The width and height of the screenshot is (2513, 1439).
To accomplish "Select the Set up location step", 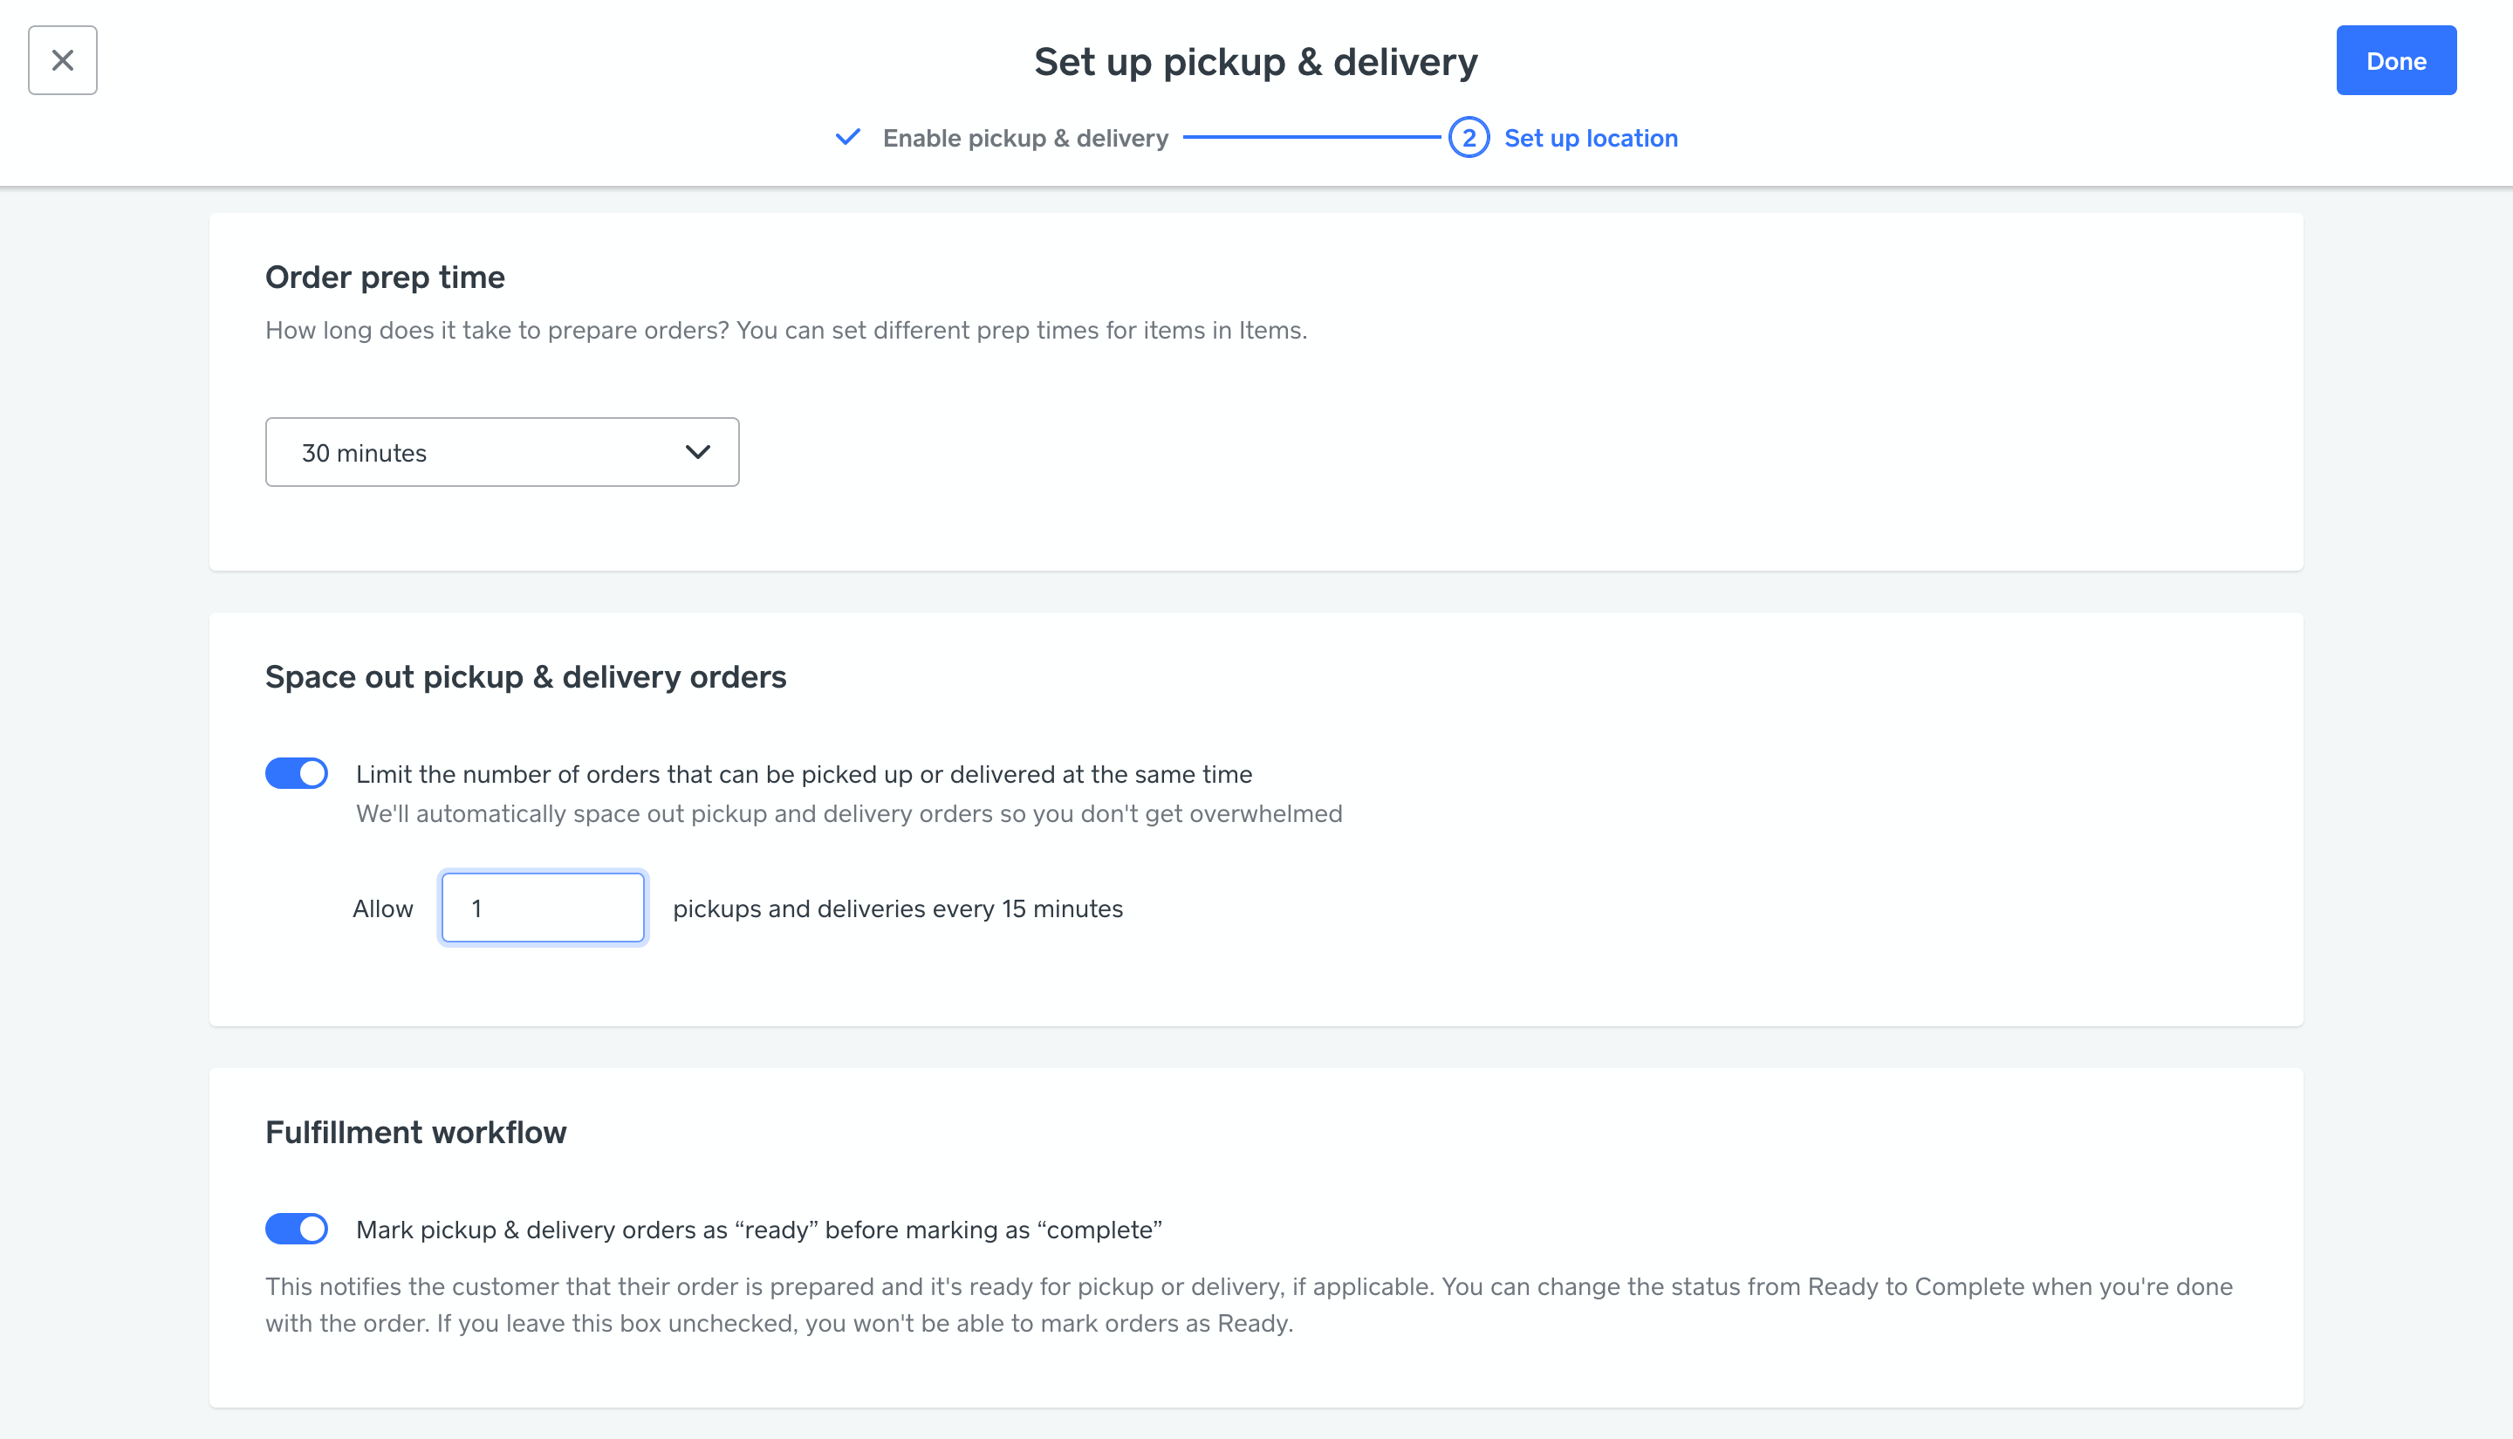I will pyautogui.click(x=1590, y=139).
